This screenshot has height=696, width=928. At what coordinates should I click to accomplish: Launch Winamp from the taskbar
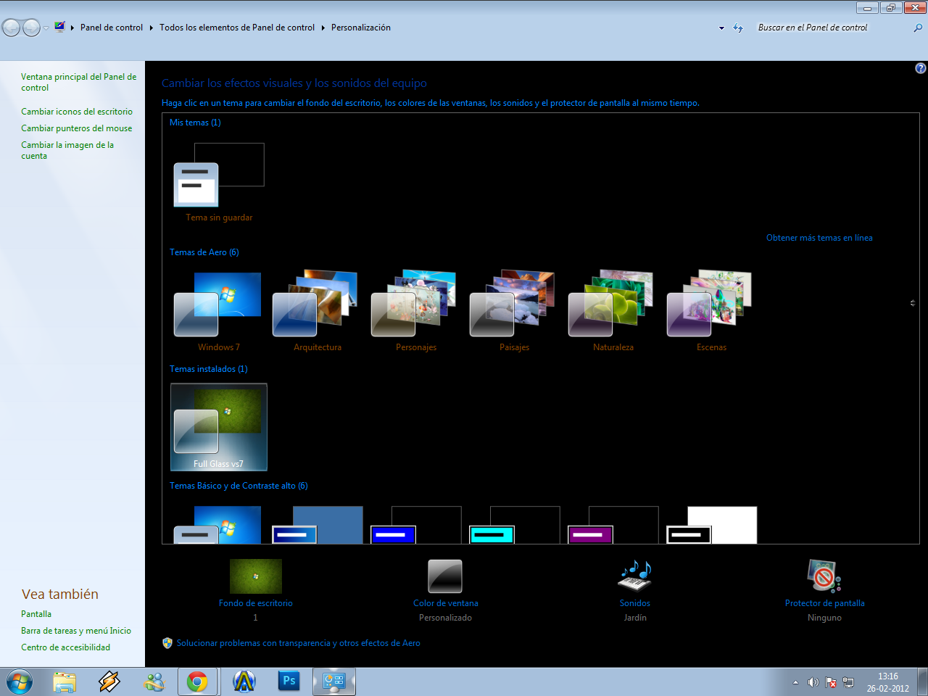[109, 682]
